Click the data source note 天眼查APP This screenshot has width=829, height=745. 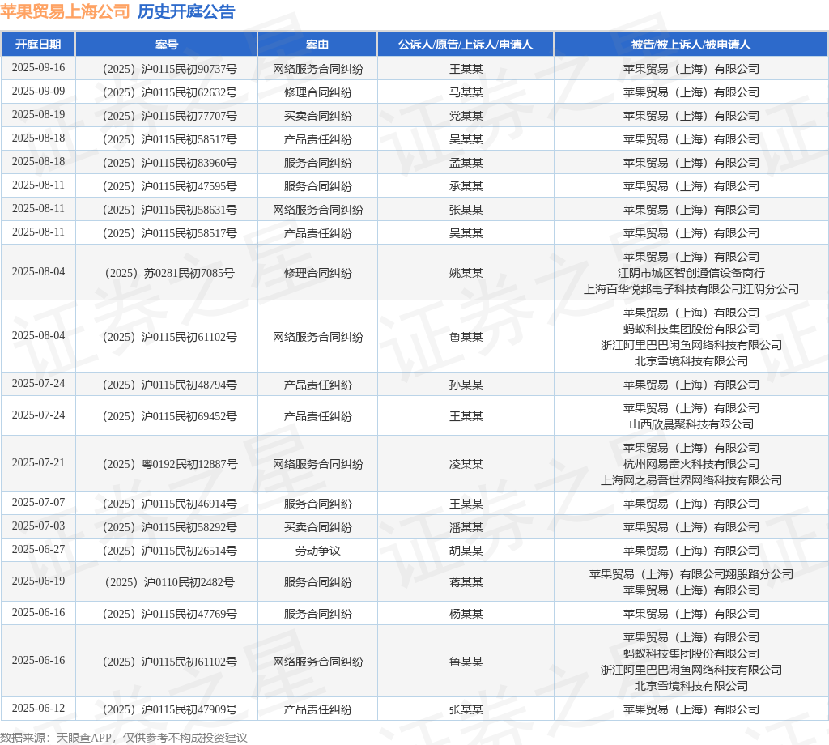pyautogui.click(x=83, y=738)
